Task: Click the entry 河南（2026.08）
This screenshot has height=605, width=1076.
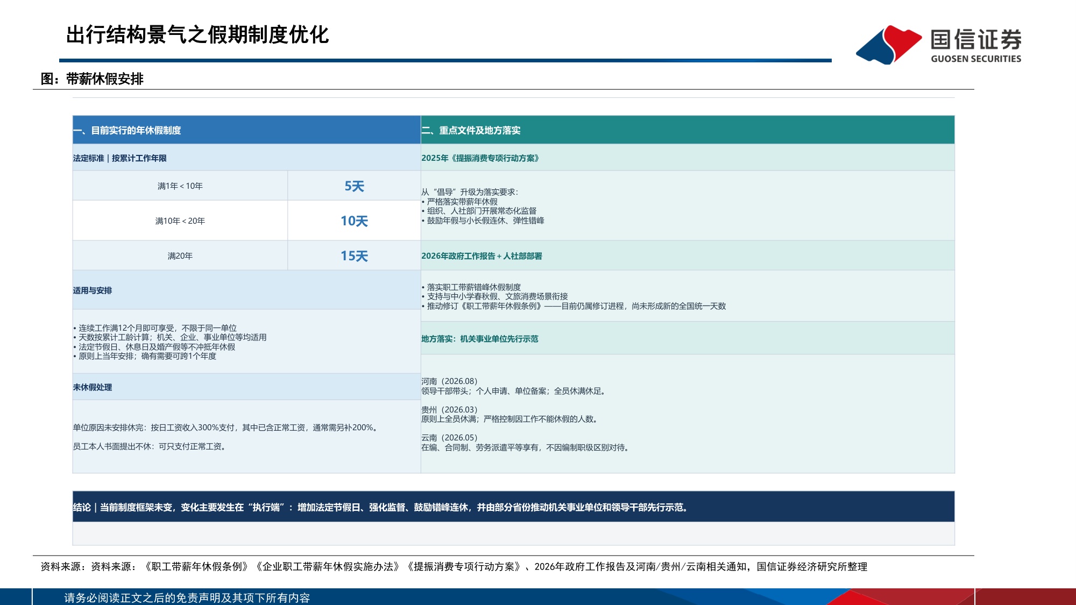Action: click(449, 381)
